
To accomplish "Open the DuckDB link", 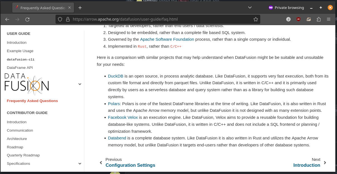I will (116, 76).
